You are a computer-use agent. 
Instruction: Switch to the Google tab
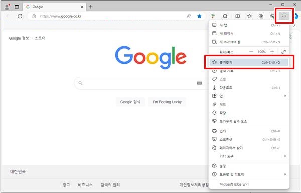[x=54, y=7]
